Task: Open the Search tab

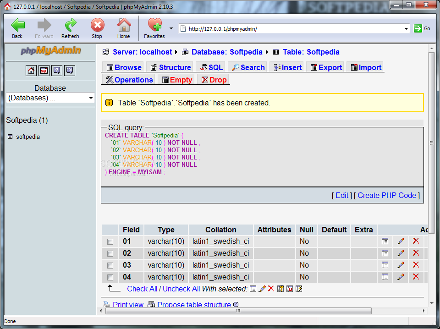Action: [248, 68]
